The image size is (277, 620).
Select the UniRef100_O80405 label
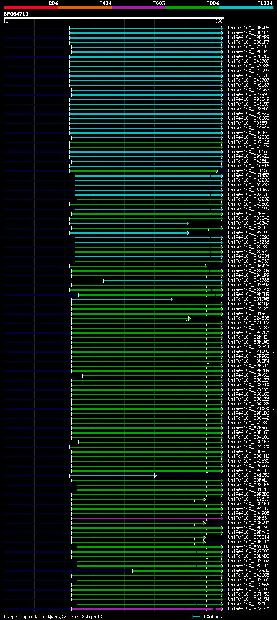[248, 133]
